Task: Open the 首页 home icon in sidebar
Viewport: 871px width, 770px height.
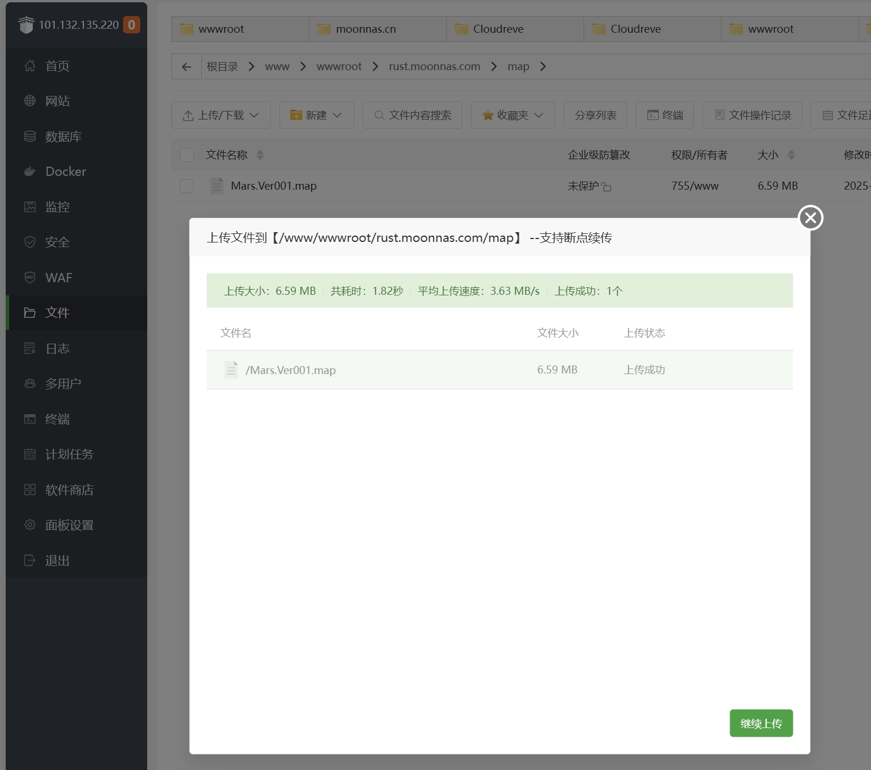Action: point(30,66)
